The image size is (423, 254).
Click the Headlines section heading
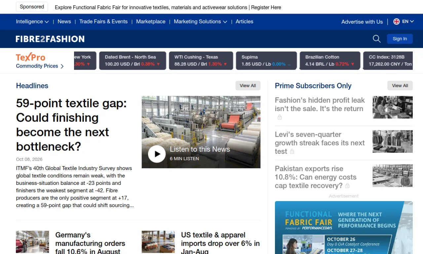(32, 86)
